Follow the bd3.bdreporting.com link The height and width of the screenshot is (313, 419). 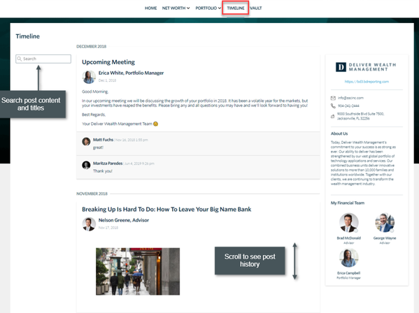[x=367, y=82]
